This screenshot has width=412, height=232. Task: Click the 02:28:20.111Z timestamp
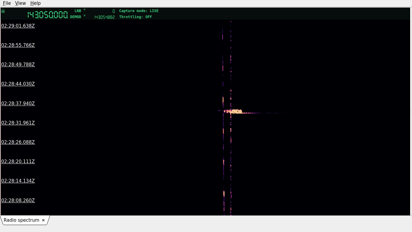click(x=18, y=162)
